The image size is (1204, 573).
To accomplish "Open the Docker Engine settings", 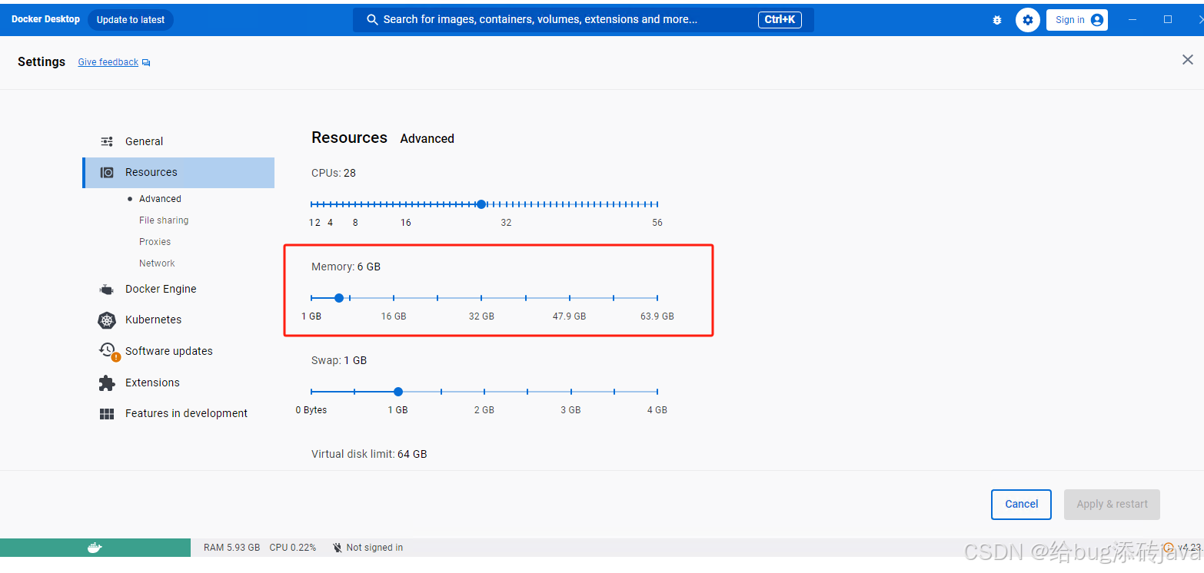I will point(161,289).
